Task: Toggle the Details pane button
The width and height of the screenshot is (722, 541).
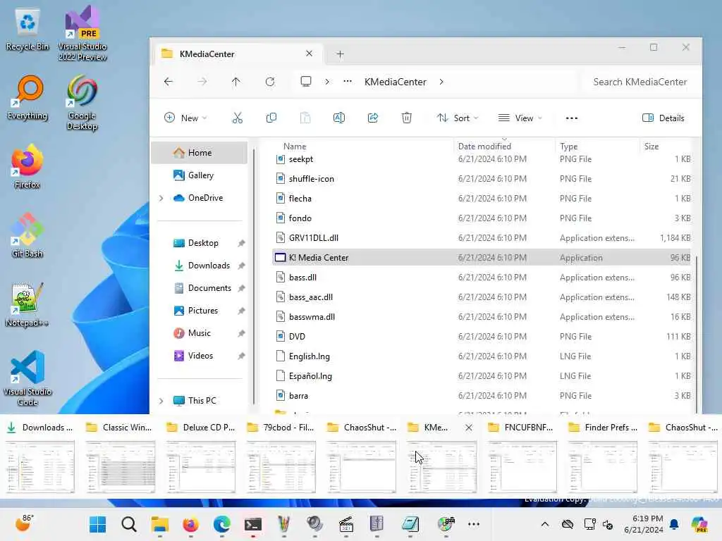Action: click(663, 118)
